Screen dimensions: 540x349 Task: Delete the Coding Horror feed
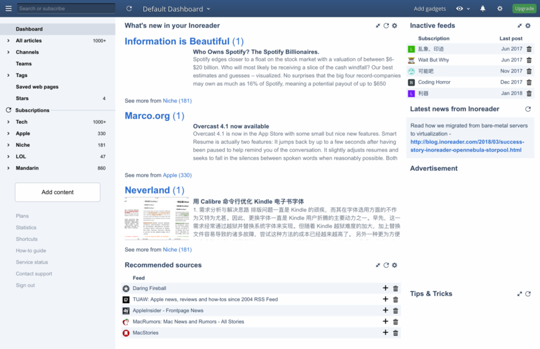click(x=529, y=82)
